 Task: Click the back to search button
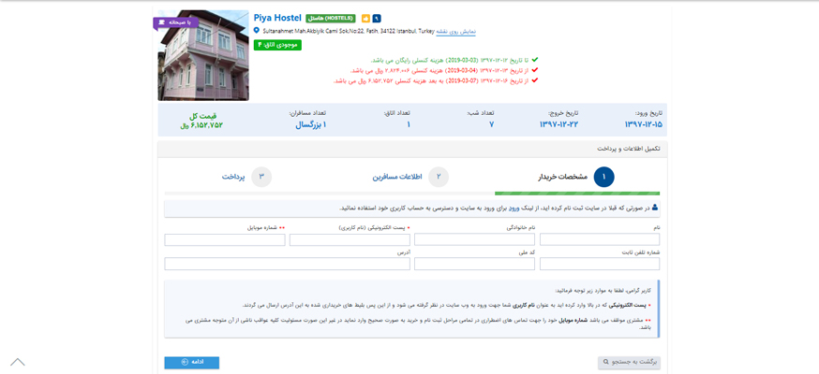[x=629, y=362]
